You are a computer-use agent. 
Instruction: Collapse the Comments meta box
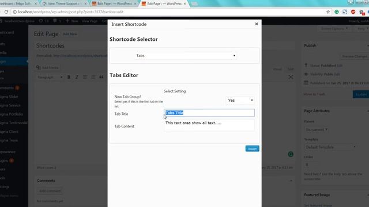point(291,181)
